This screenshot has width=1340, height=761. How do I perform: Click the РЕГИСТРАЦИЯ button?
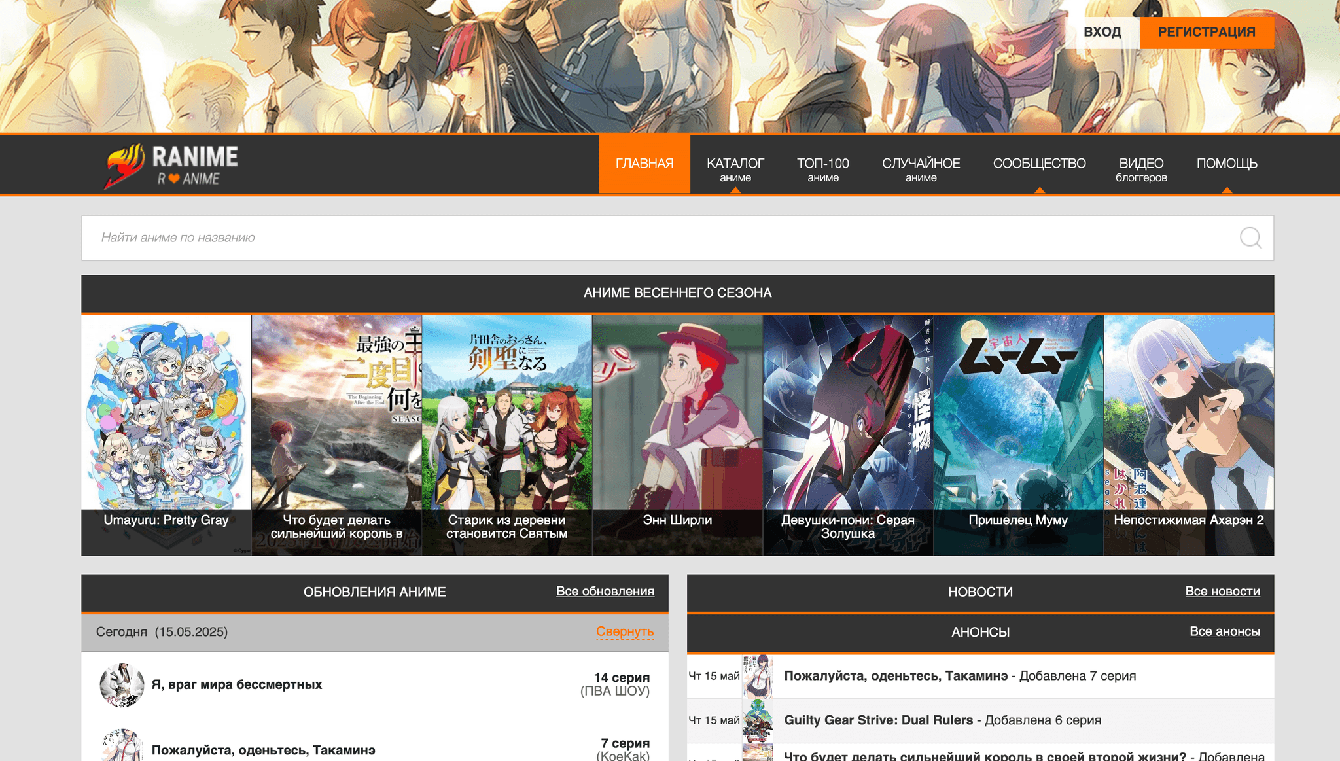(x=1207, y=32)
